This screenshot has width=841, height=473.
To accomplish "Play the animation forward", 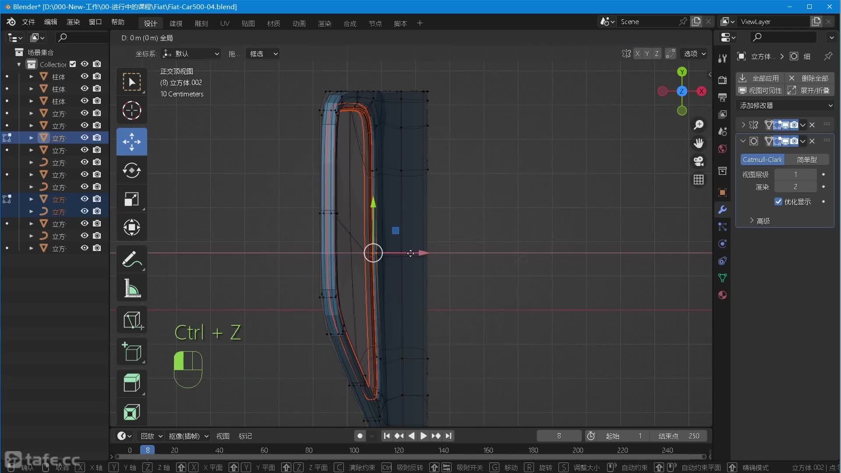I will click(x=423, y=436).
